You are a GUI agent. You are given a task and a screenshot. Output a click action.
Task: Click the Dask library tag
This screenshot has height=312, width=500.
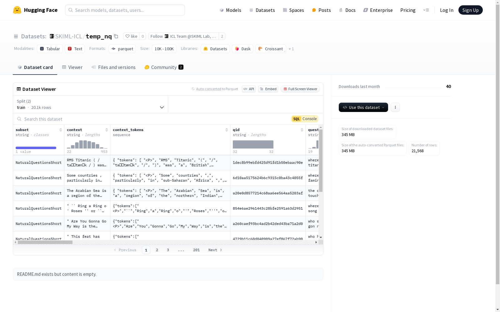[242, 49]
